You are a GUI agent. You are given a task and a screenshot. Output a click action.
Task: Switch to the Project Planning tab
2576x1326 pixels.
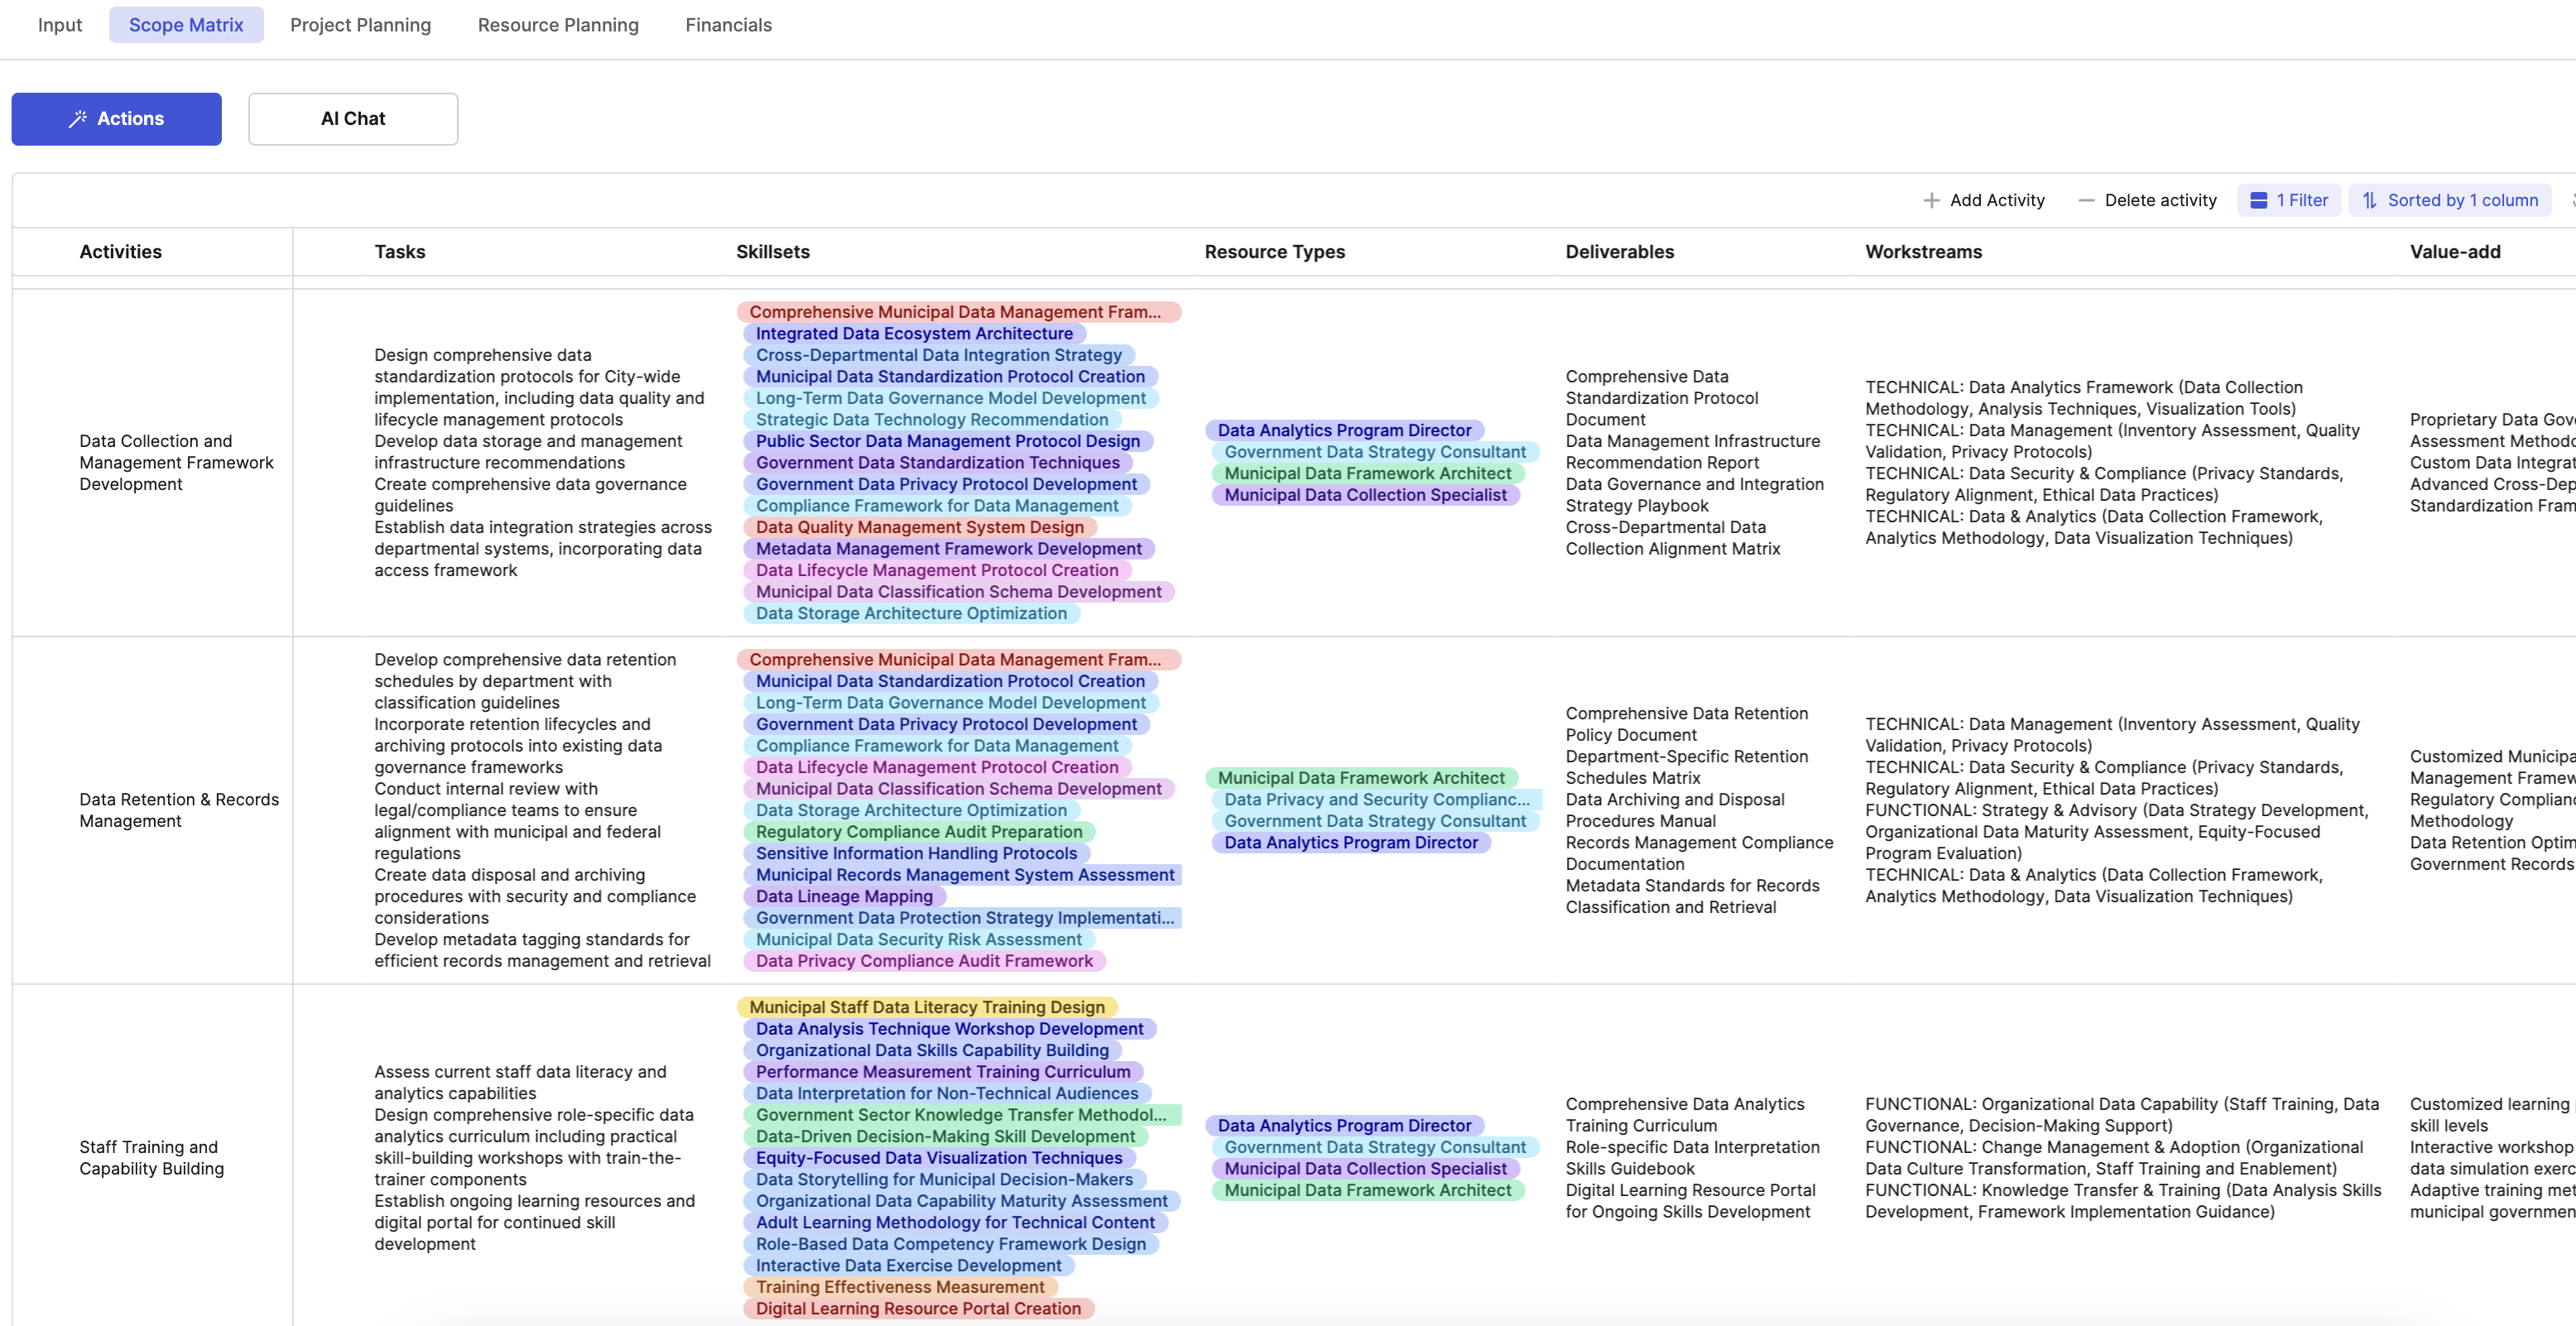click(x=360, y=25)
